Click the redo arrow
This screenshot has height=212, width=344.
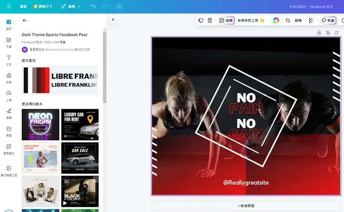point(105,7)
